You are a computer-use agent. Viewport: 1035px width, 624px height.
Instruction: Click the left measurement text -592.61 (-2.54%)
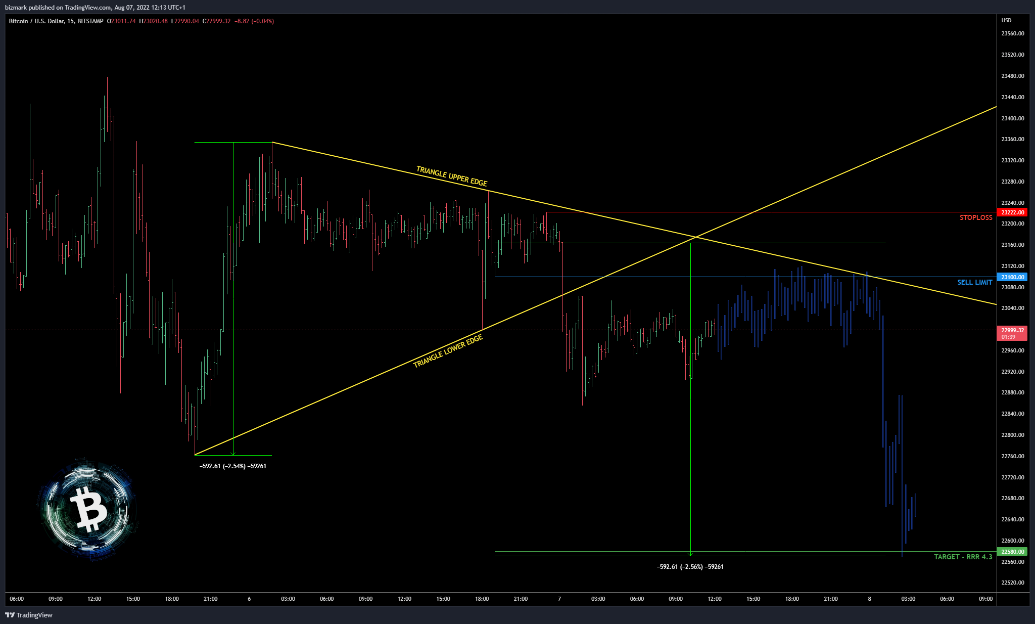point(233,466)
